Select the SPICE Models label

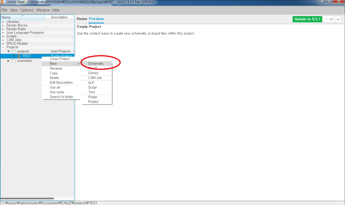coord(17,44)
